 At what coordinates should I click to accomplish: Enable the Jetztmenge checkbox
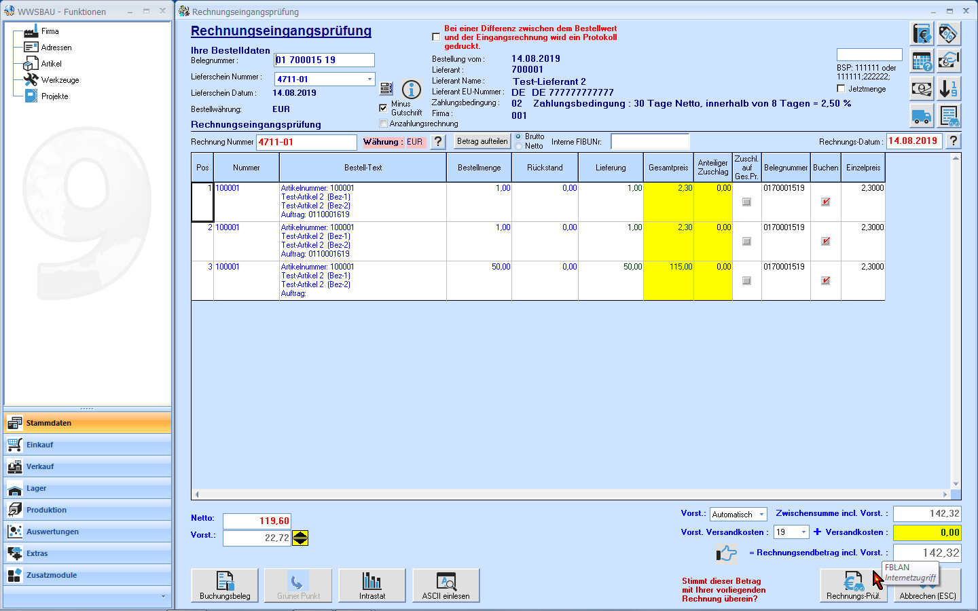point(841,89)
